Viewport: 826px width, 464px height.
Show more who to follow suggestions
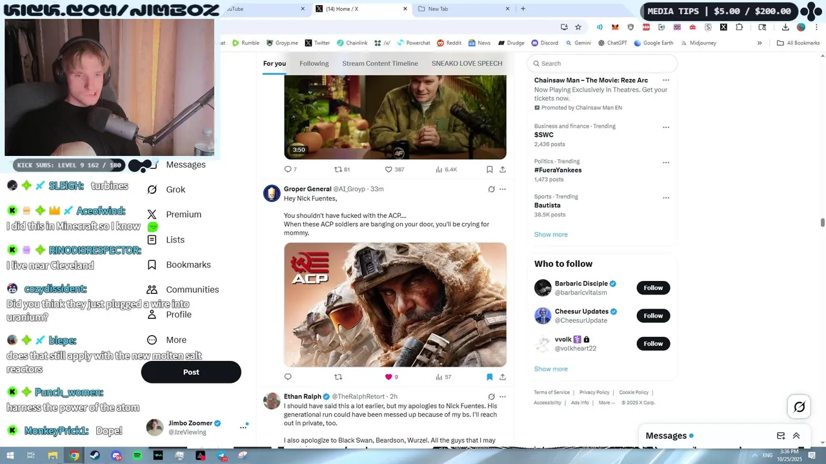pos(550,369)
